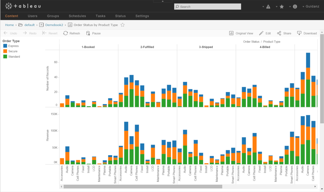The height and width of the screenshot is (192, 324).
Task: Click the Order Type legend title
Action: [x=11, y=41]
